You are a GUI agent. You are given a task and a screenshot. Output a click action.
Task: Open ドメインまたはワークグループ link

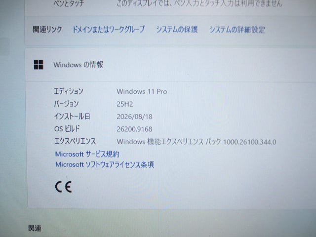tap(109, 30)
